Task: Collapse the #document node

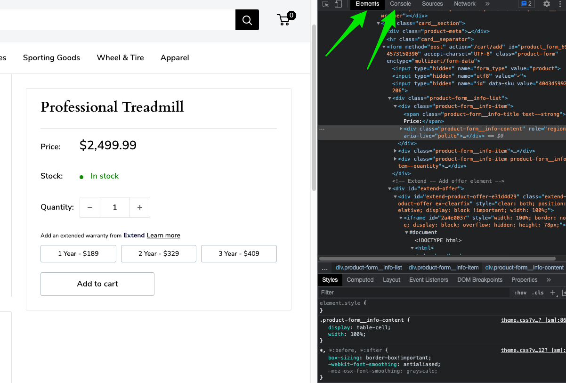Action: click(x=406, y=232)
